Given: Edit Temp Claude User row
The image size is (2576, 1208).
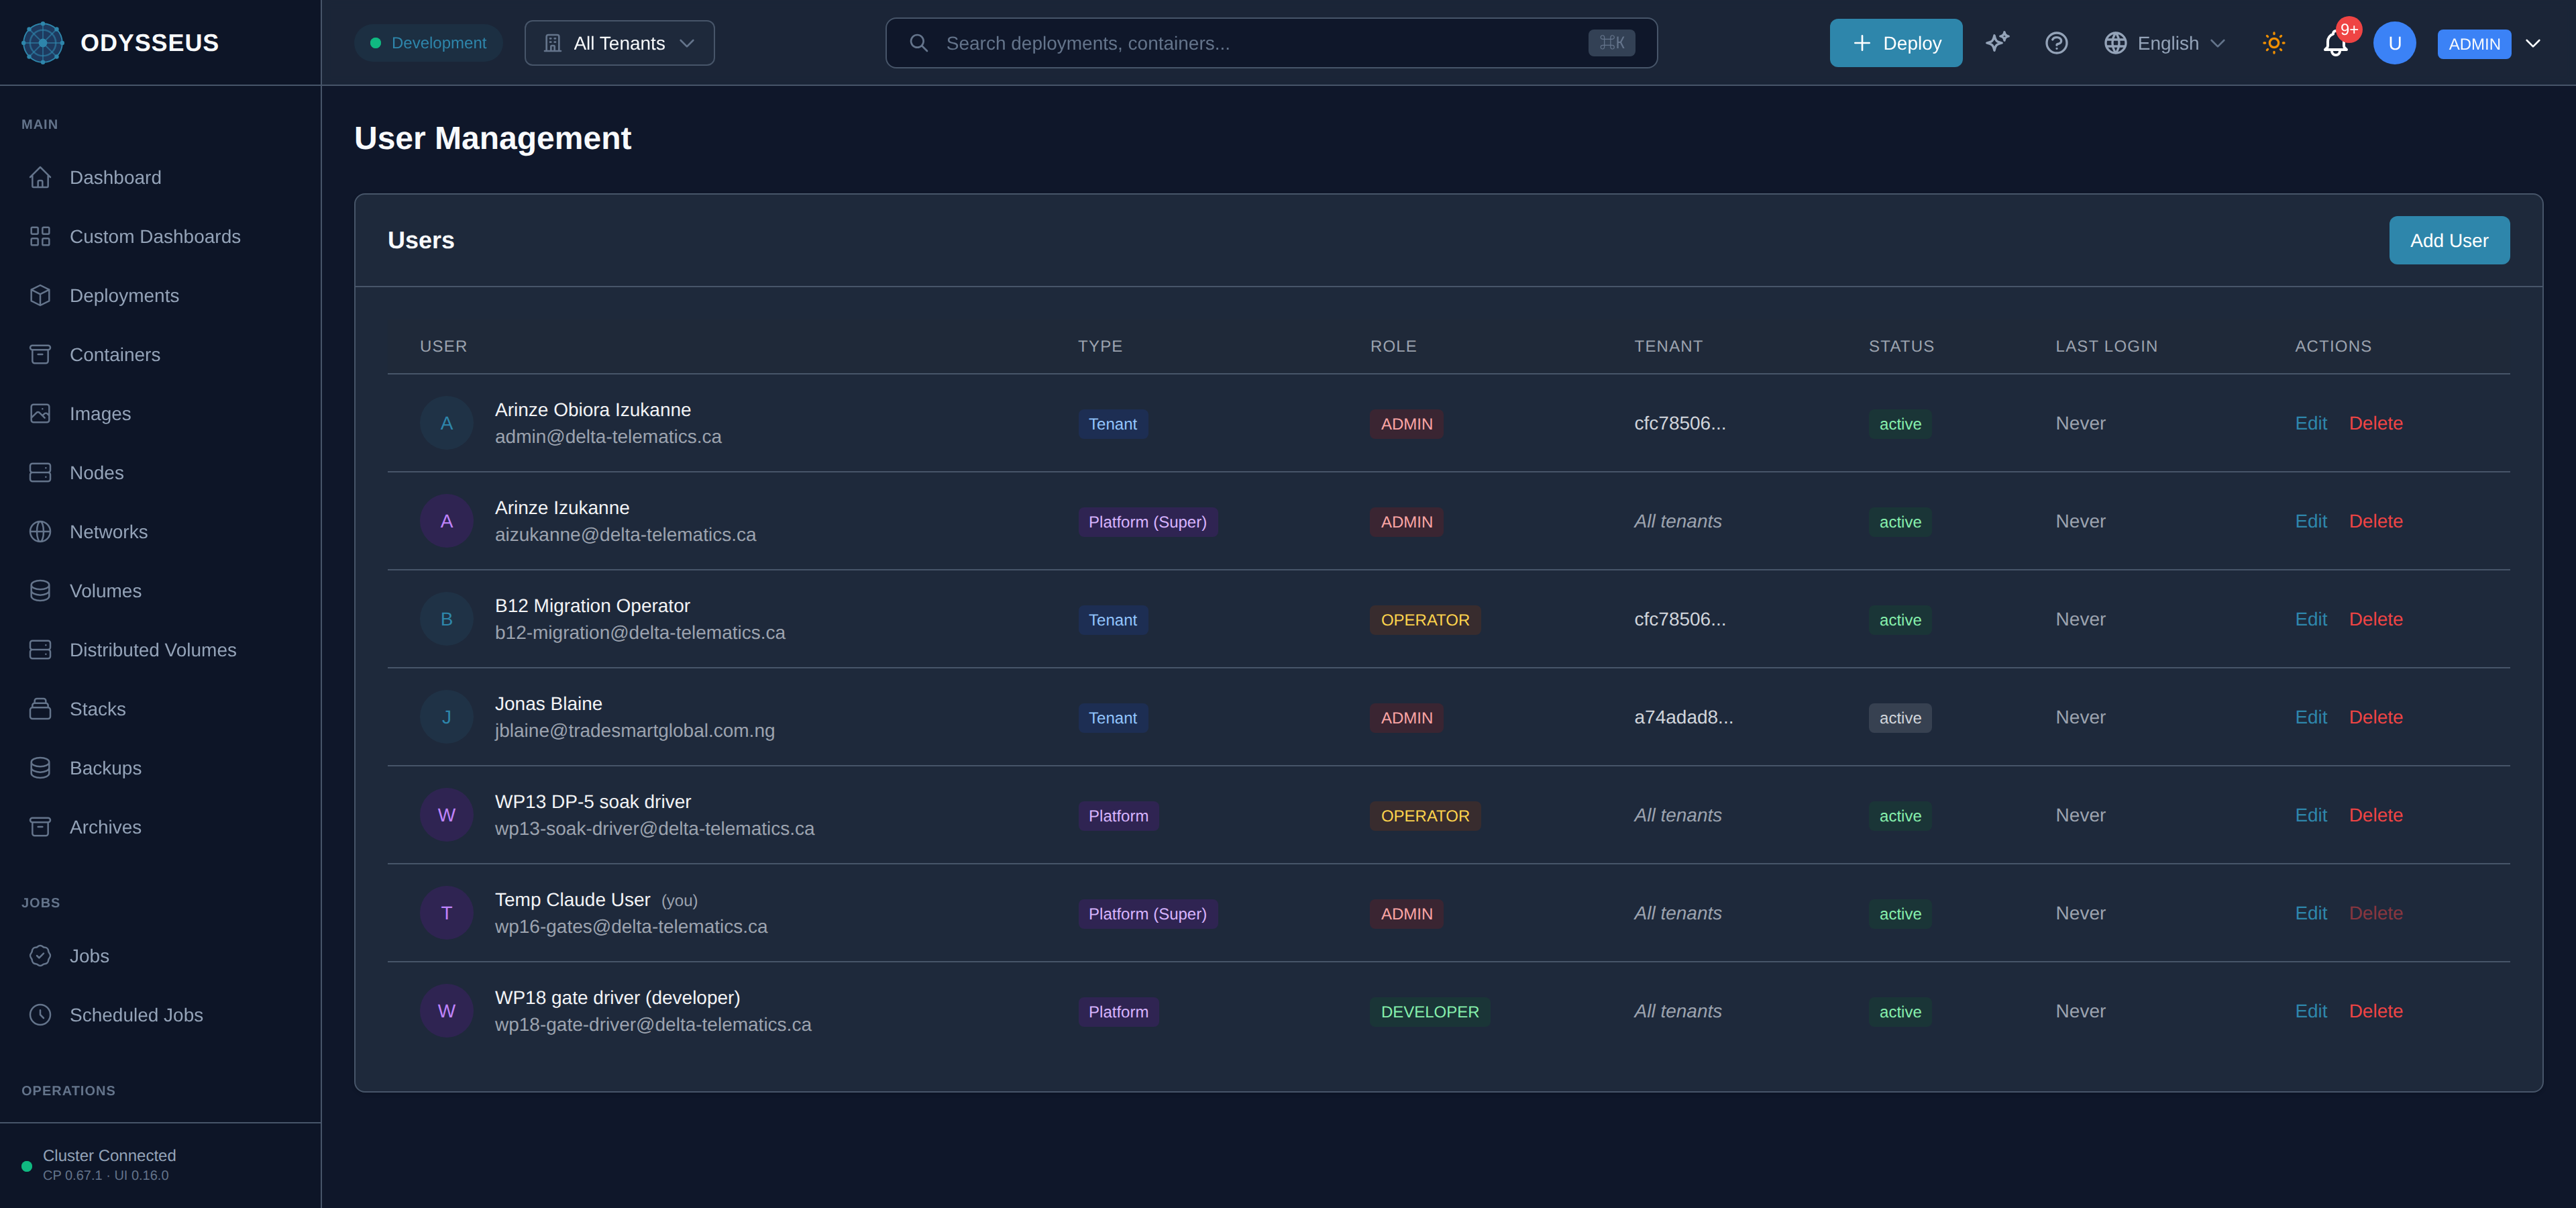Looking at the screenshot, I should (2310, 913).
